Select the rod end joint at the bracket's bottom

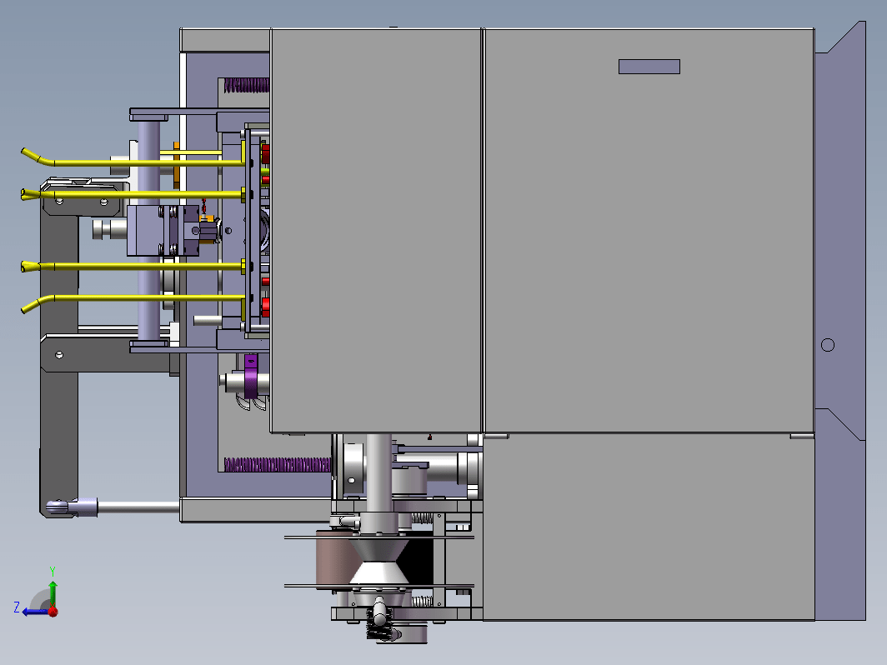point(71,507)
